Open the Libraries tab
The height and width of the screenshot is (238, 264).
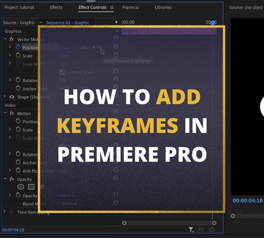pos(163,7)
